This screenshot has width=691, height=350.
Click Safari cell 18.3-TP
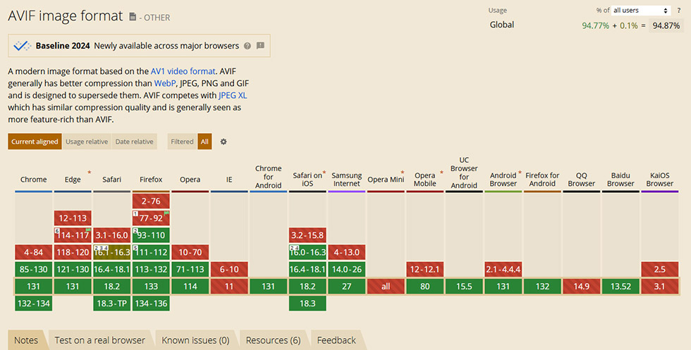point(112,304)
